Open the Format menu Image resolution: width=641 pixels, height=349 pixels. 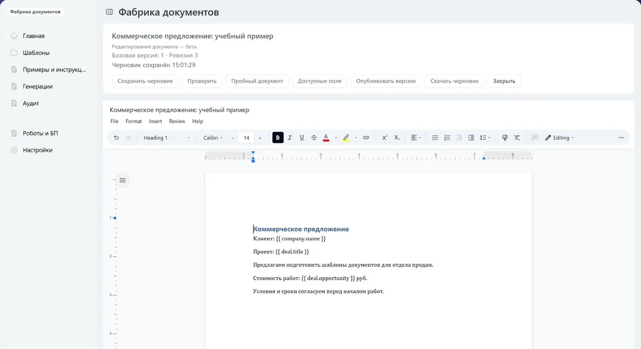pos(134,121)
